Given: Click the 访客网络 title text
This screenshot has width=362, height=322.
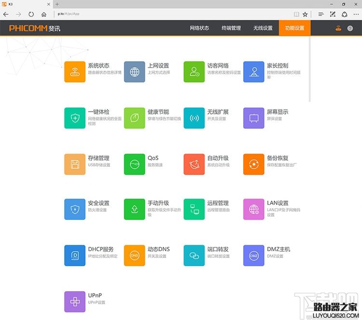Looking at the screenshot, I should [218, 66].
